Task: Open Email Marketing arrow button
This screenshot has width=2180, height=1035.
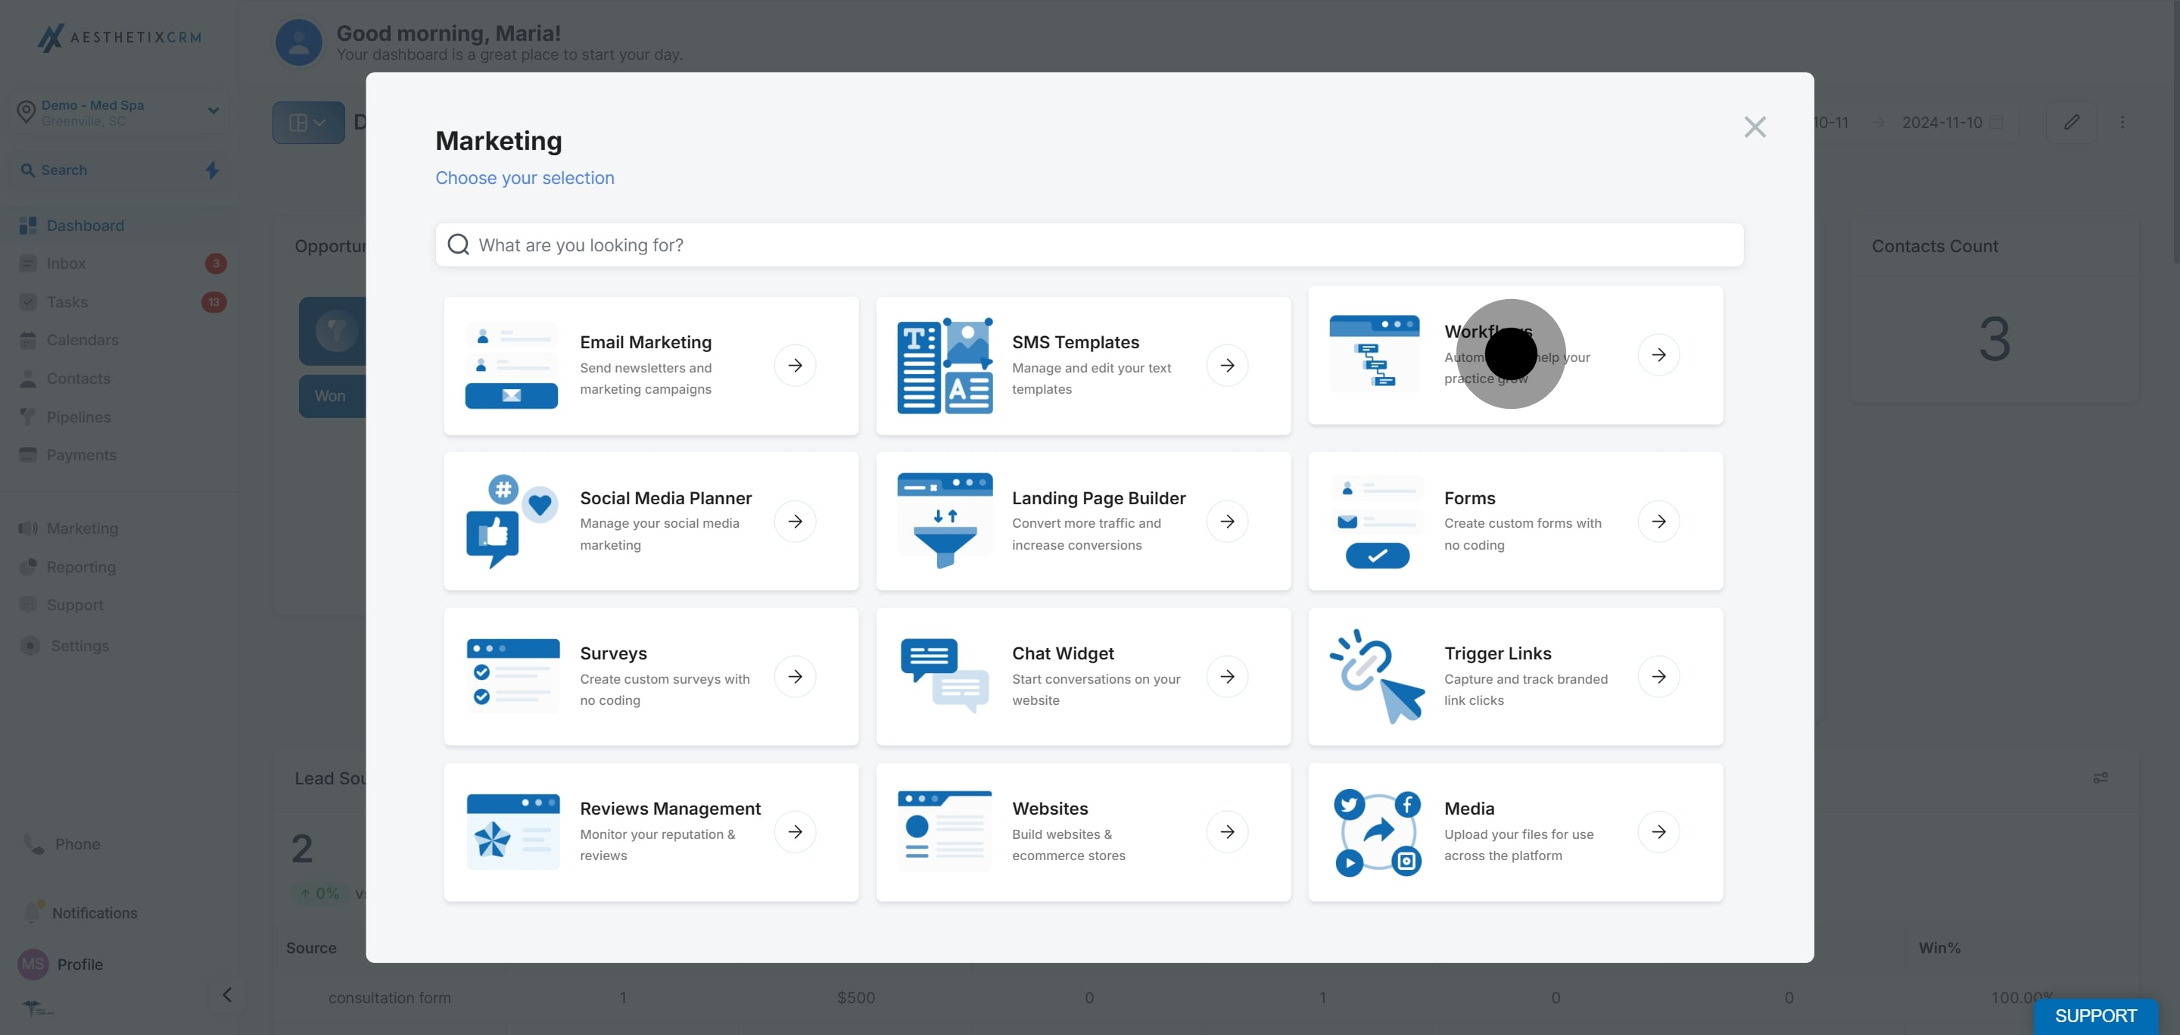Action: (x=795, y=366)
